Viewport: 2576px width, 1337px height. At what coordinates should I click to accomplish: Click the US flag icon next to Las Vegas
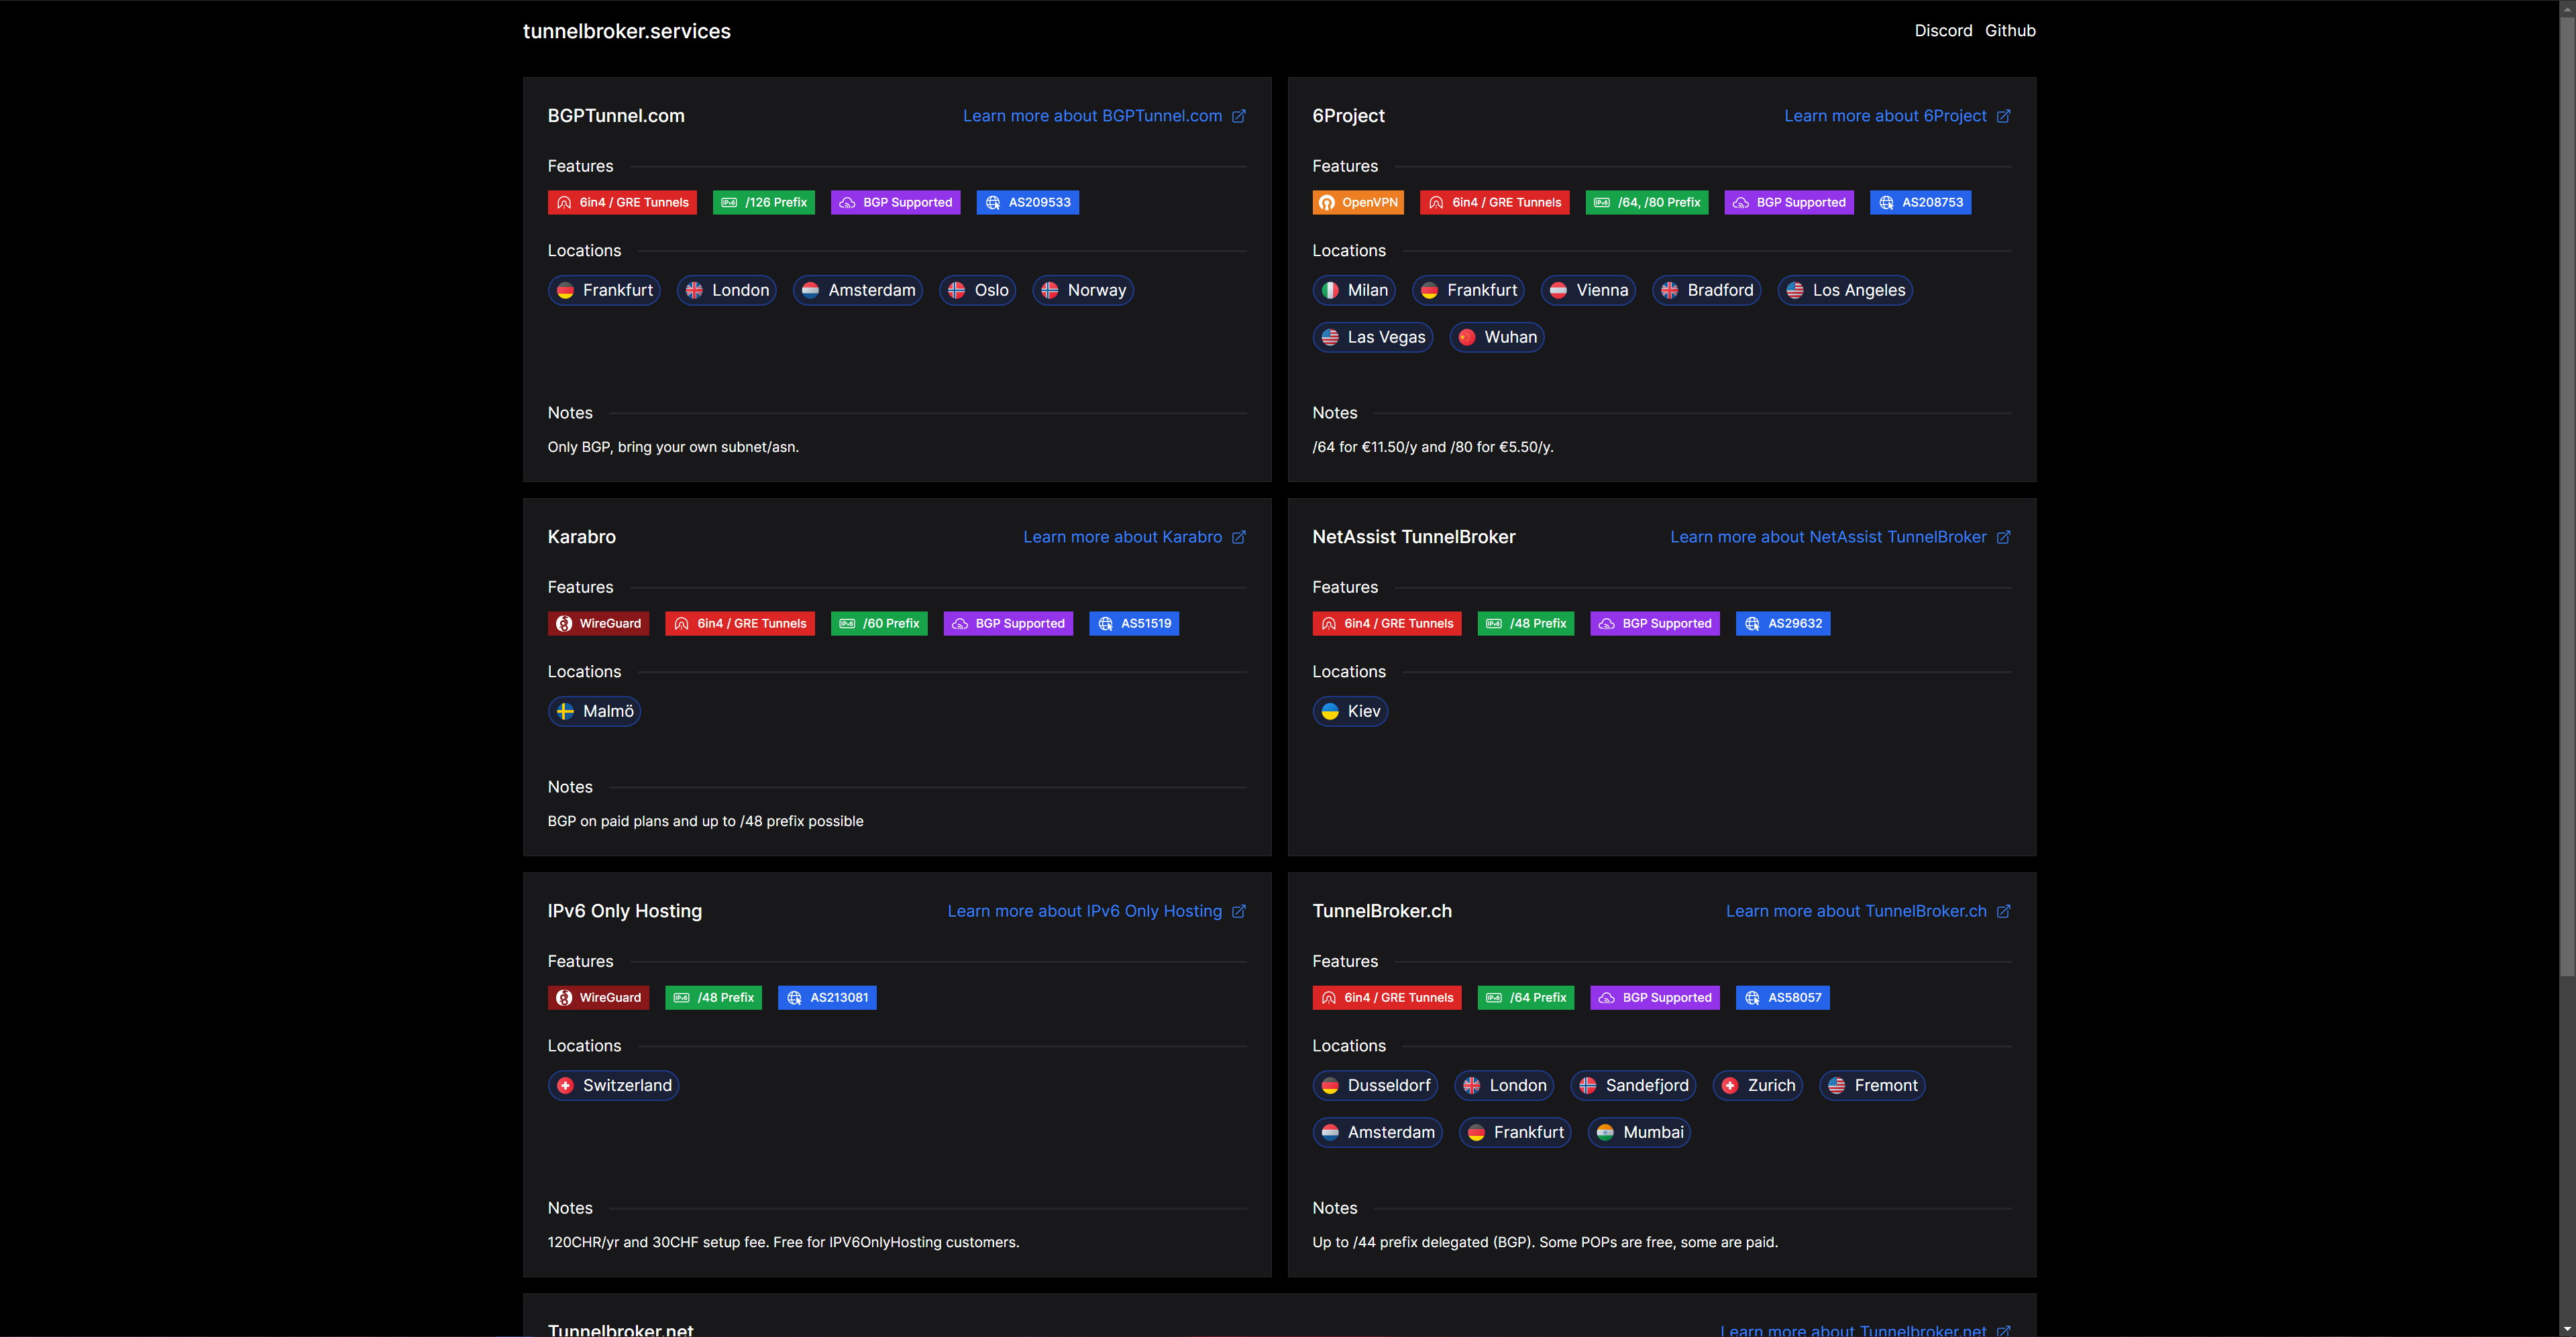pos(1330,338)
